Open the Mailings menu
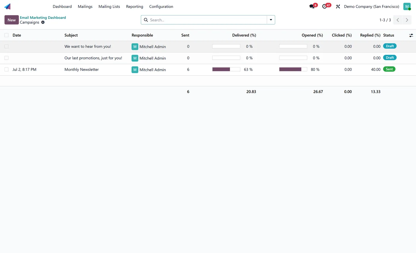Screen dimensions: 416x253 coord(85,6)
